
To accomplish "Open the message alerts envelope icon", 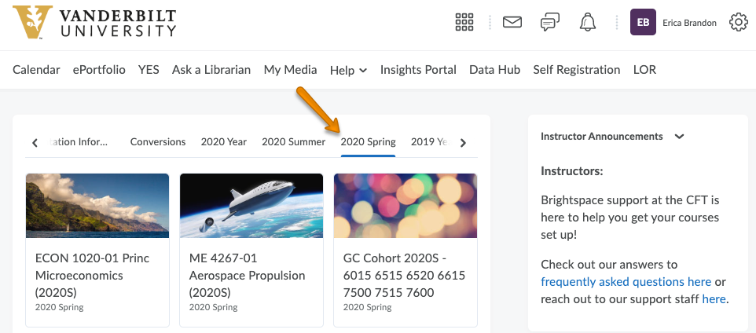I will 512,23.
